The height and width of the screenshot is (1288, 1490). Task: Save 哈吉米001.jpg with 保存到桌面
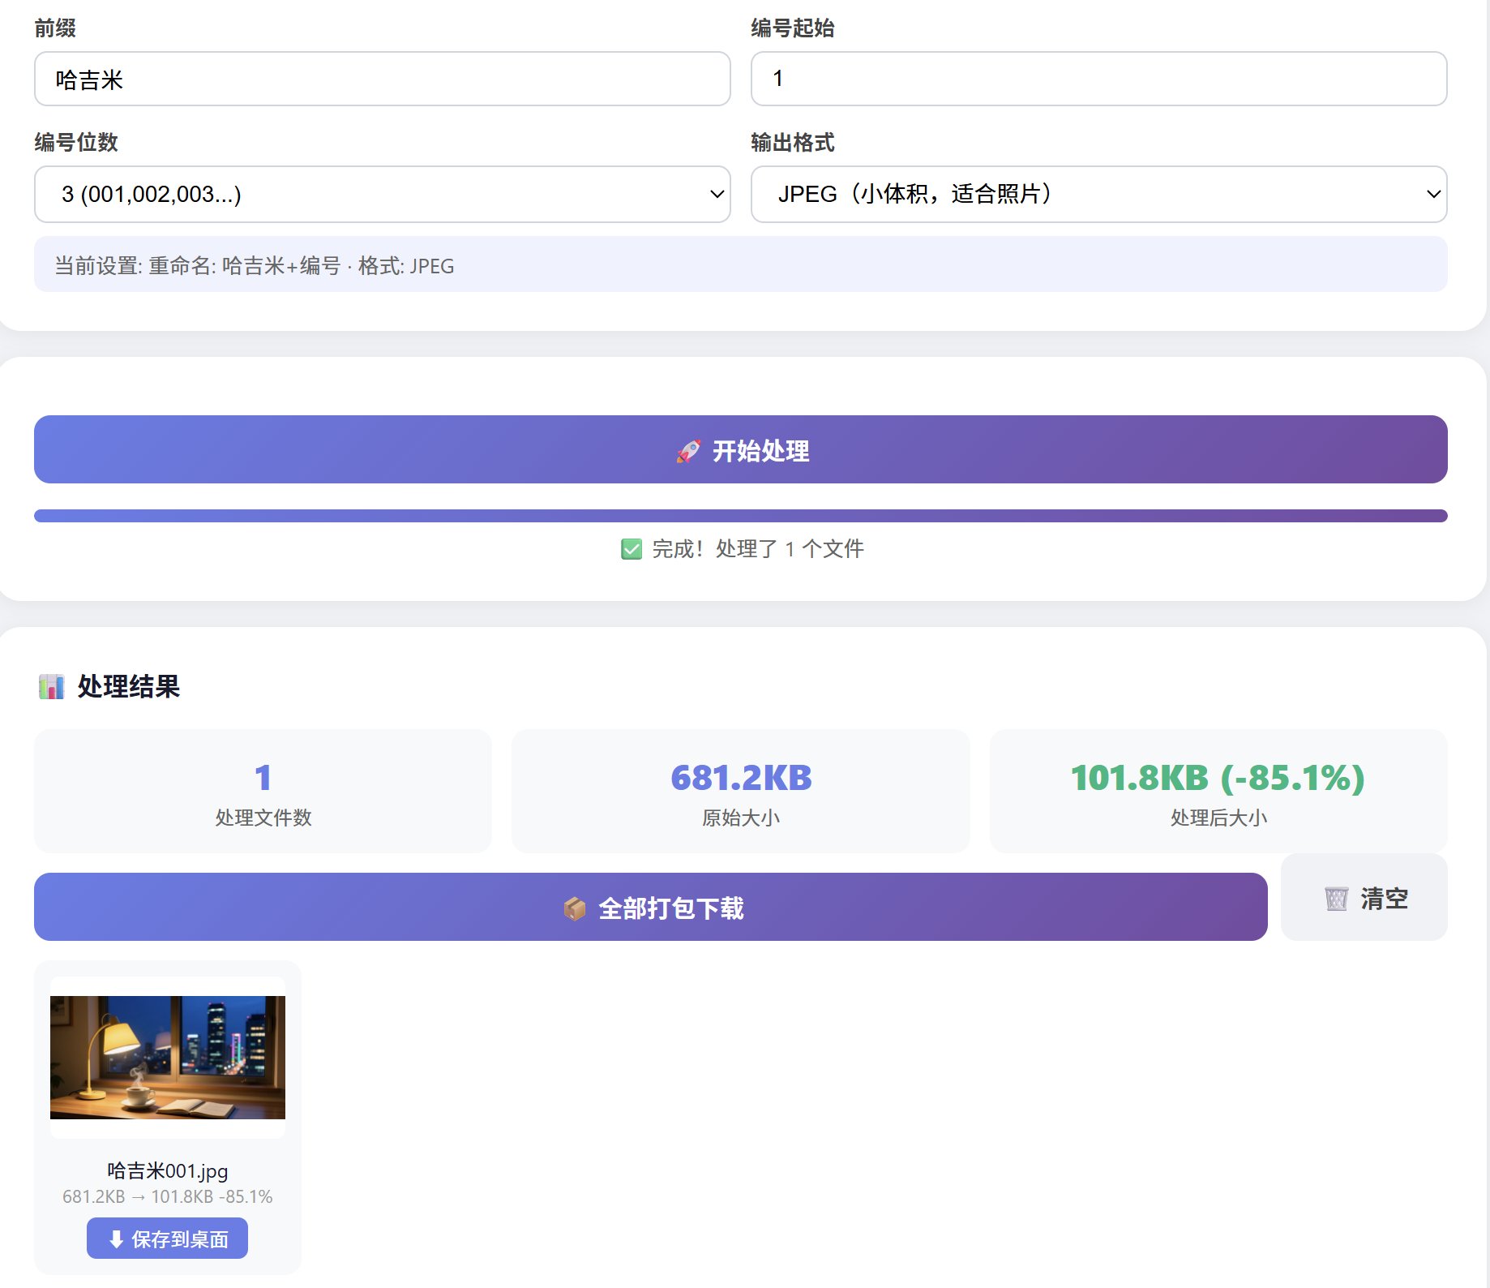[167, 1239]
